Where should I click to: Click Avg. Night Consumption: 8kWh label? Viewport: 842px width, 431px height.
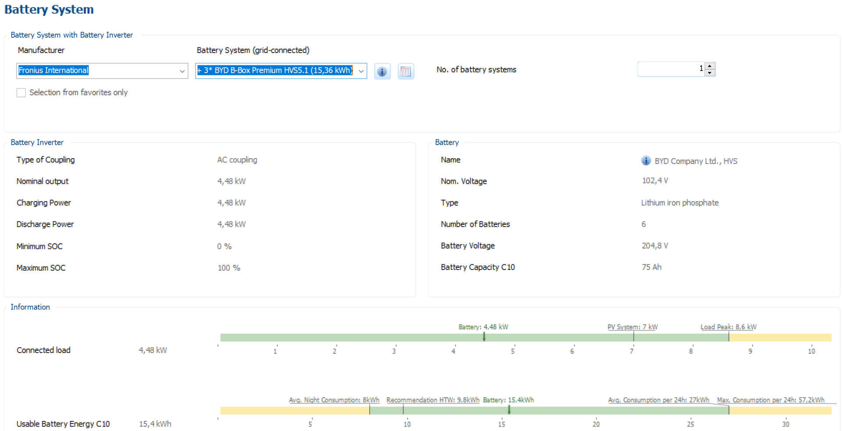[334, 400]
